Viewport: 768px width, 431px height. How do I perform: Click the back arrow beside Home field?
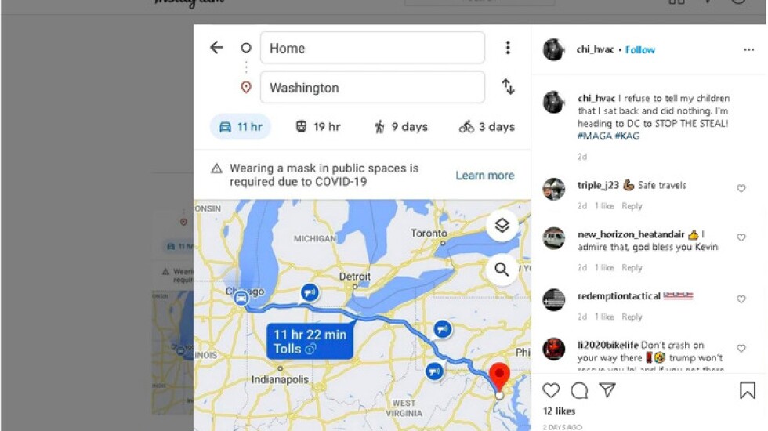click(216, 48)
